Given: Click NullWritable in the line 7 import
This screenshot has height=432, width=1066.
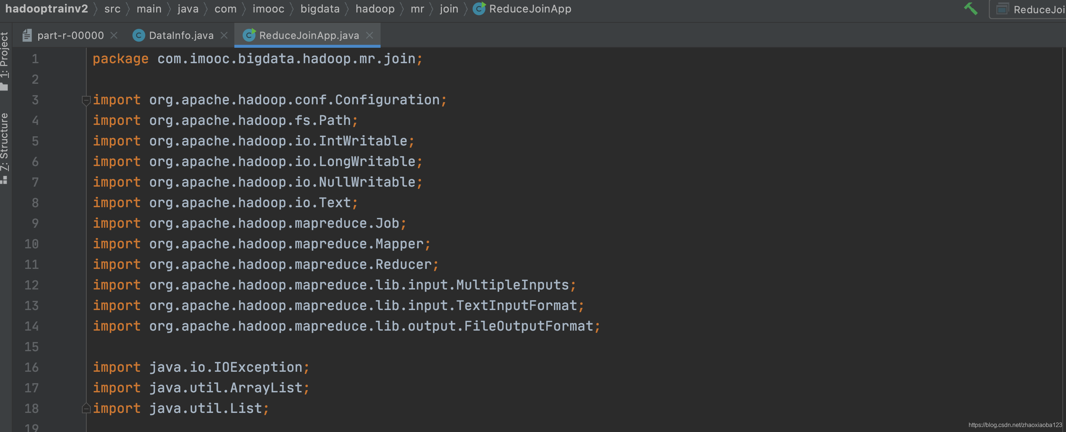Looking at the screenshot, I should [367, 182].
